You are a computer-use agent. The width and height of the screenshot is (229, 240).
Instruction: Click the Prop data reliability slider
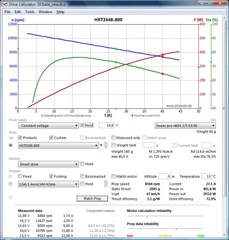[176, 229]
